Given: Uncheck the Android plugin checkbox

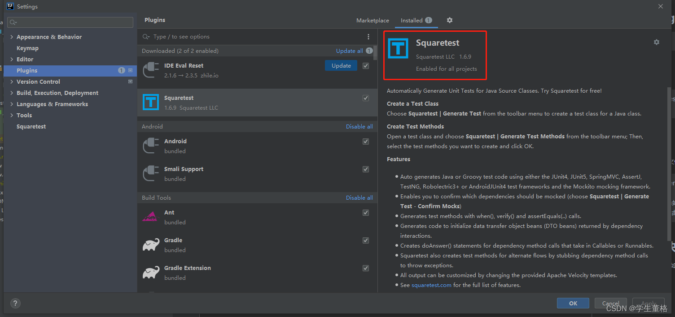Looking at the screenshot, I should point(366,141).
